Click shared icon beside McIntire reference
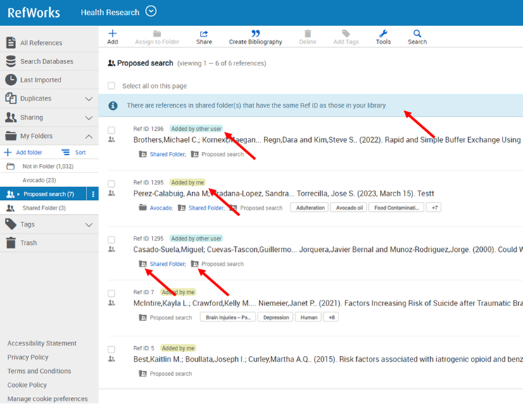Viewport: 523px width, 406px height. click(x=111, y=303)
